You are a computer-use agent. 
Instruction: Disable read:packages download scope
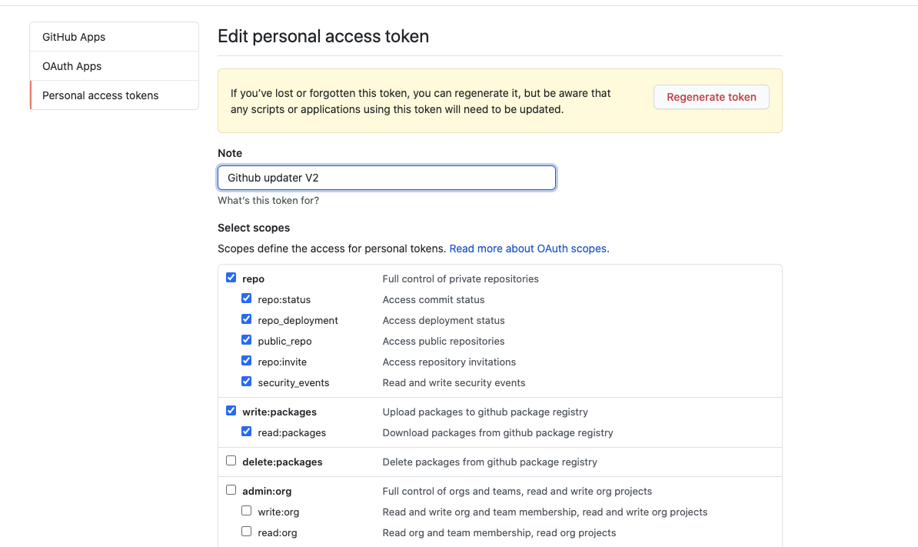point(246,431)
